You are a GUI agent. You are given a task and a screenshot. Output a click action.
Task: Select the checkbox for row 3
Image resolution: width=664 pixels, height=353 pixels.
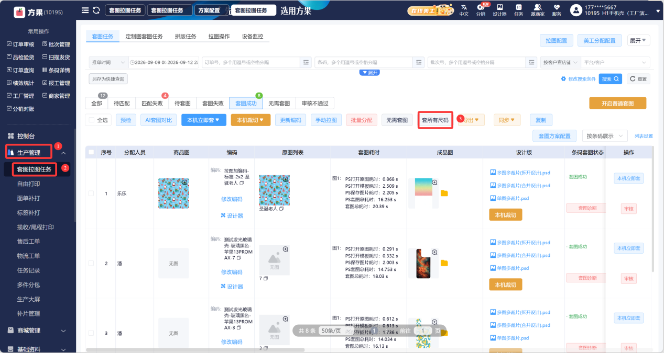(92, 333)
